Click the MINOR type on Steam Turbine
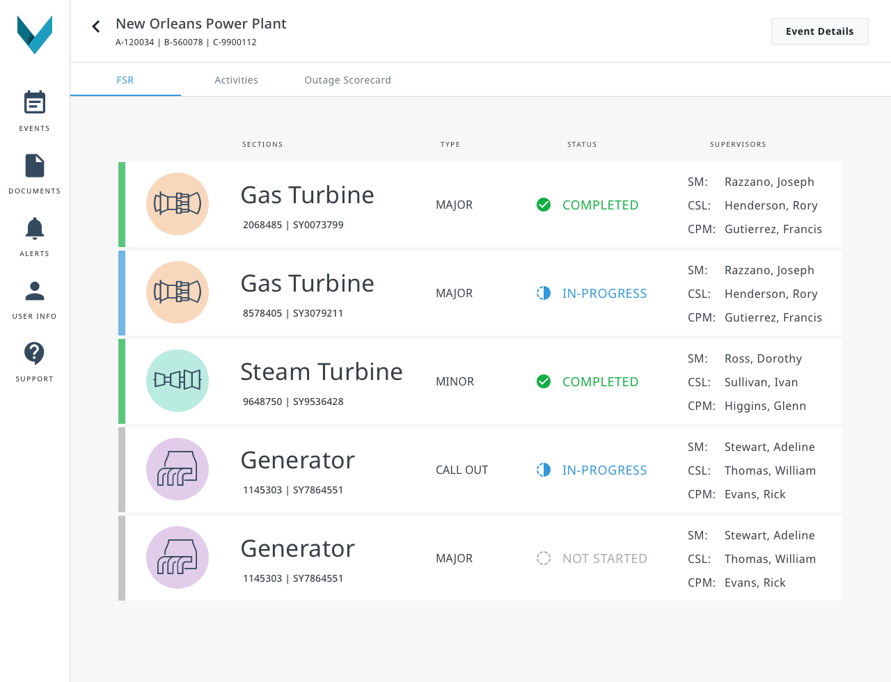 click(455, 382)
